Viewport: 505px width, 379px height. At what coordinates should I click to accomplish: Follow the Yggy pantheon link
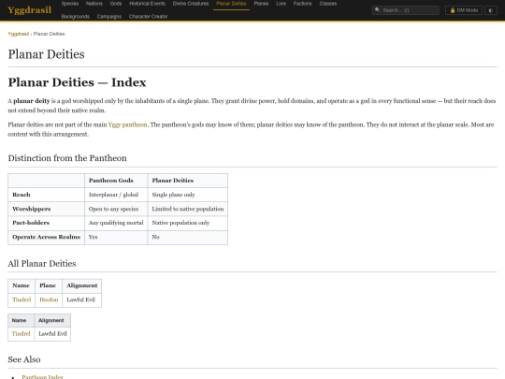128,124
